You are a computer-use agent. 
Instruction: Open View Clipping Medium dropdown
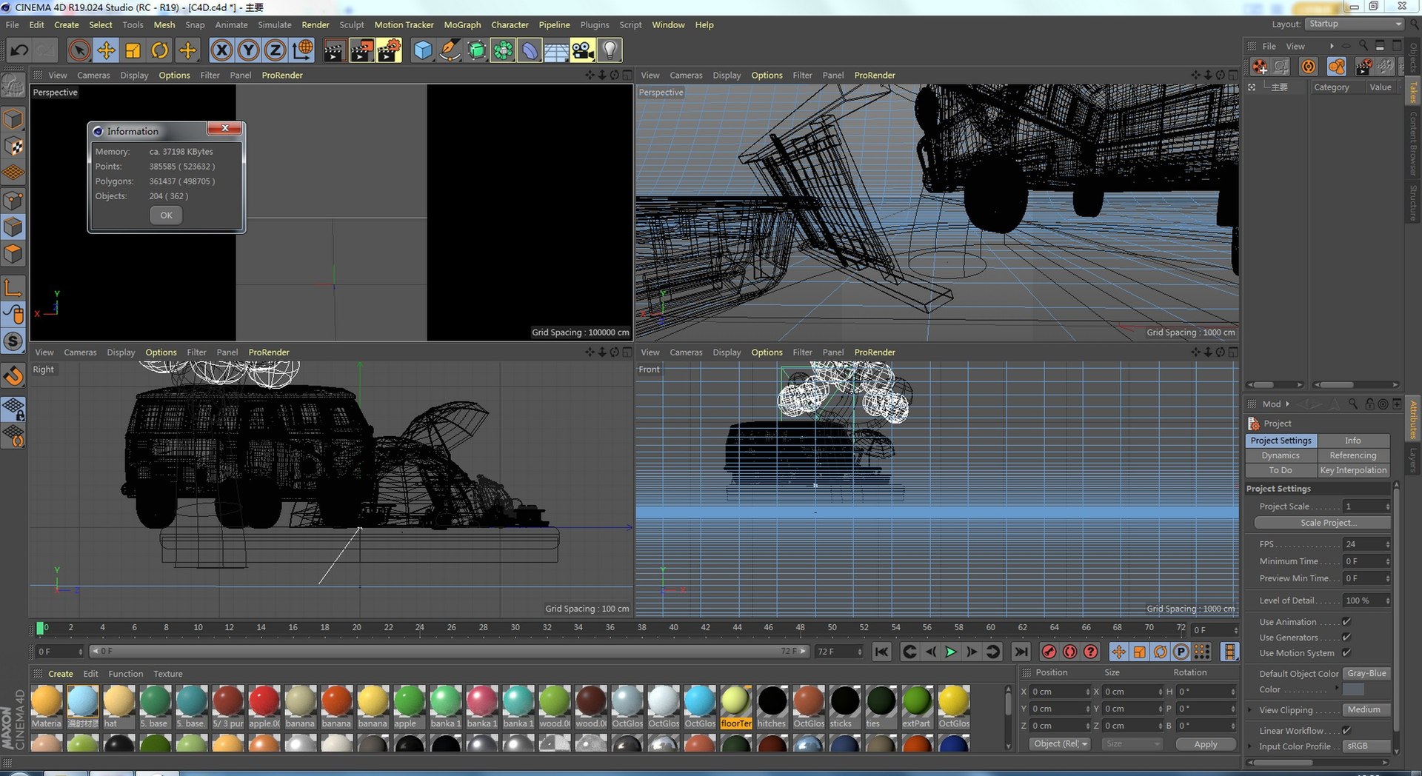click(x=1367, y=709)
